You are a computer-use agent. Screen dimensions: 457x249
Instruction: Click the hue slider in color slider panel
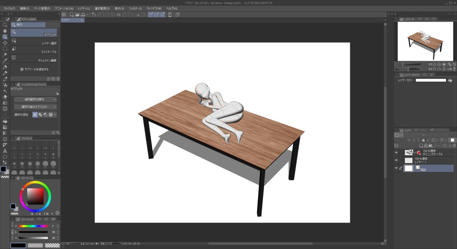click(33, 226)
